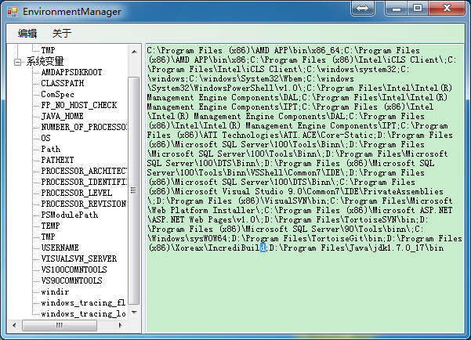Select NUMBER_OF_PROCESSORS variable

click(84, 127)
